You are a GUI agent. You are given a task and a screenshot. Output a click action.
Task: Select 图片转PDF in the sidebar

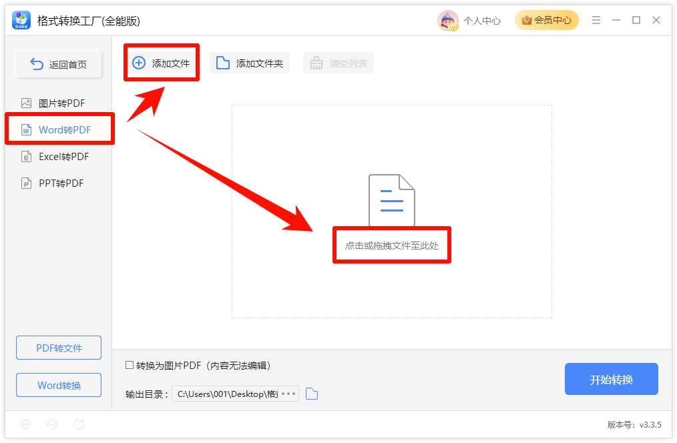[58, 103]
